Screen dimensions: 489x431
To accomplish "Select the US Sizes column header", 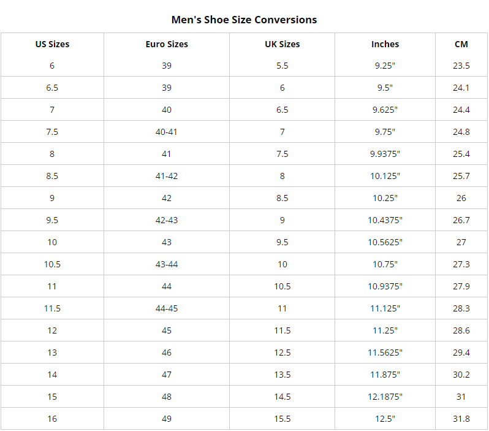I will tap(52, 44).
